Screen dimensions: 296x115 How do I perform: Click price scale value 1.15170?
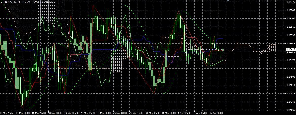pyautogui.click(x=291, y=60)
